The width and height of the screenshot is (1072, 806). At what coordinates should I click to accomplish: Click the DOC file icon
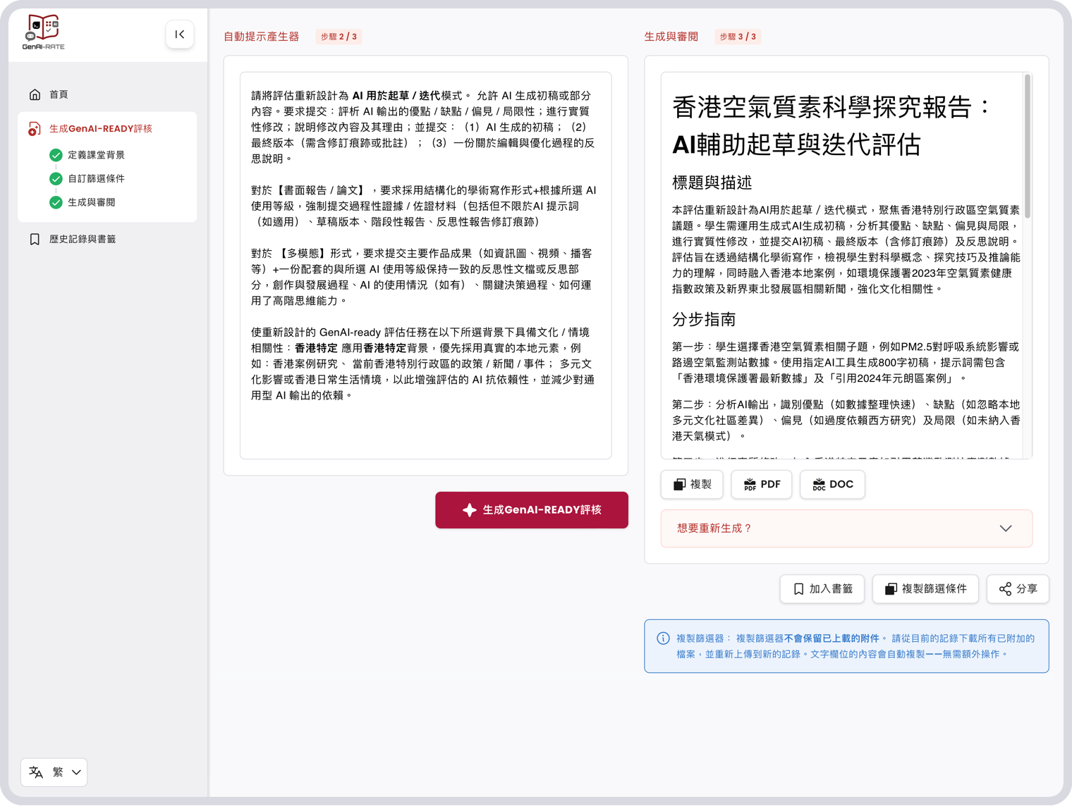pos(819,485)
